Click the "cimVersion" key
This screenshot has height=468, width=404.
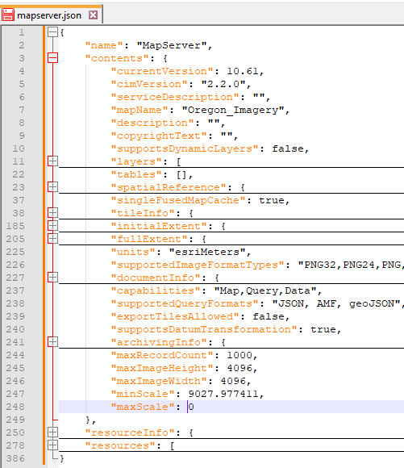[149, 84]
